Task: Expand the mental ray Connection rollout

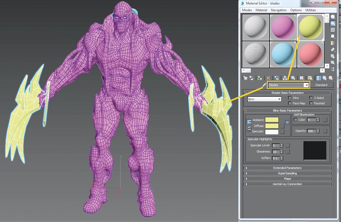Action: 287,184
